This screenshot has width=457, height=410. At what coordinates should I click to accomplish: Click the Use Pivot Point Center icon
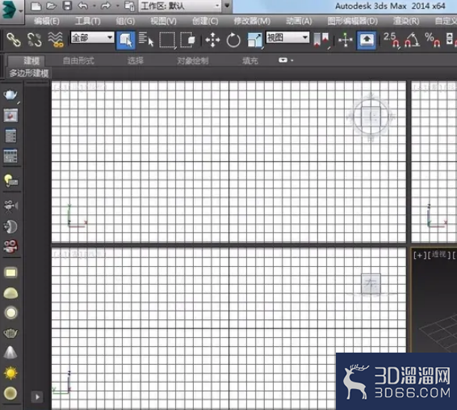point(321,40)
